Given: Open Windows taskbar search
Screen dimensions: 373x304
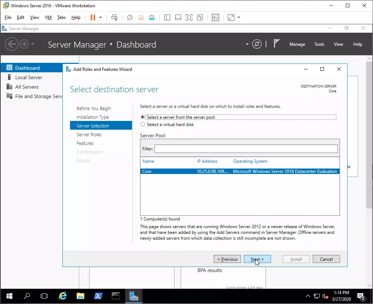Looking at the screenshot, I should pyautogui.click(x=27, y=296).
